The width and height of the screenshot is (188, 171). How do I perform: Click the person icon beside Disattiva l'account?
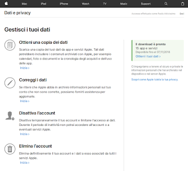[x=10, y=116]
